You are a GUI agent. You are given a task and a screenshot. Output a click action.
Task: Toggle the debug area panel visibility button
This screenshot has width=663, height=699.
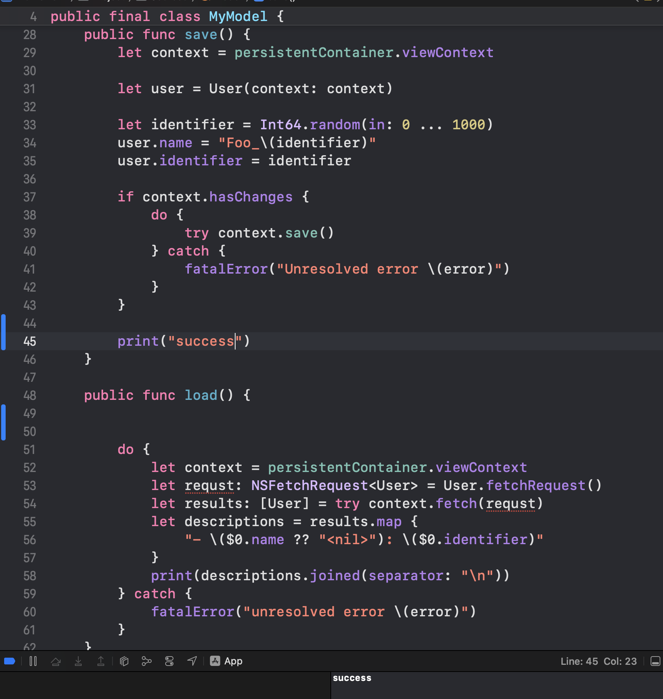[x=655, y=661]
